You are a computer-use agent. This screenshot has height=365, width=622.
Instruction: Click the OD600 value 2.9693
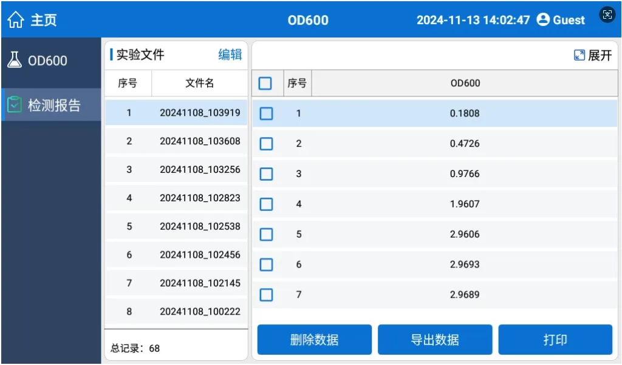[465, 264]
